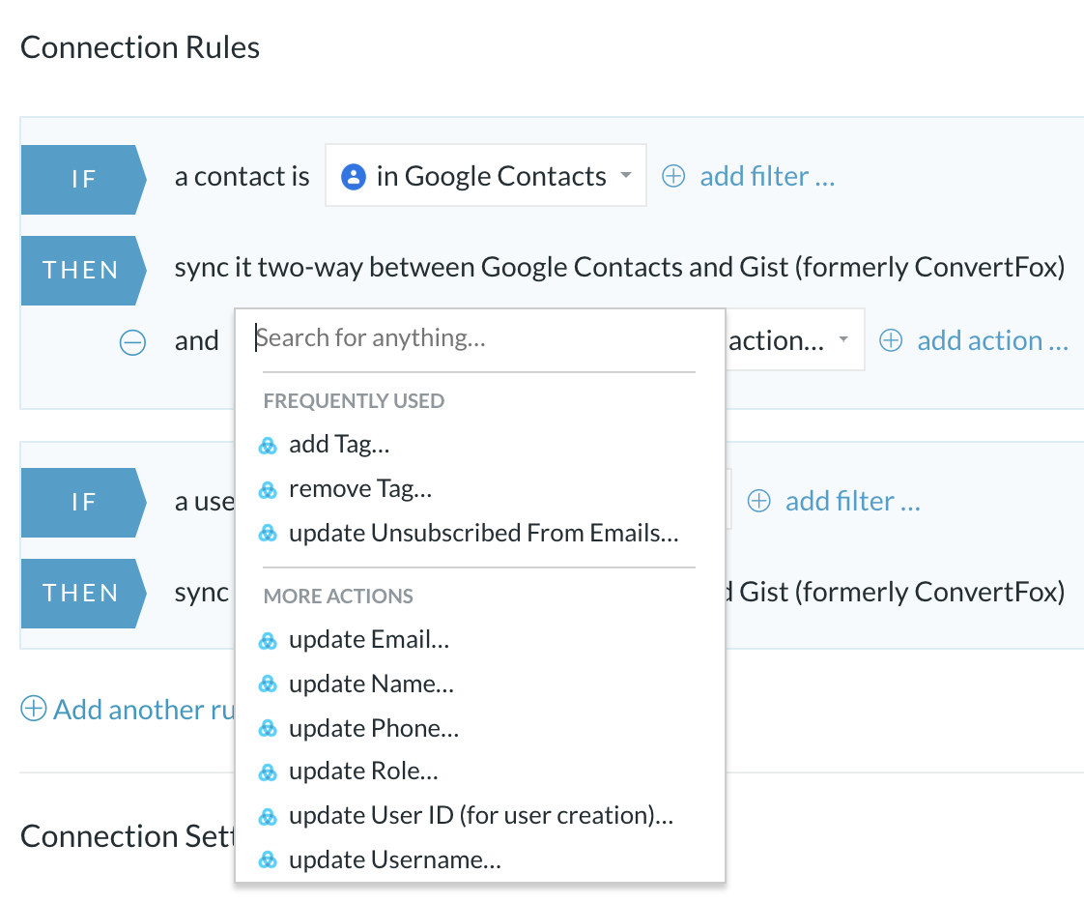Click the 'Add another rule' link
This screenshot has width=1084, height=903.
click(145, 710)
